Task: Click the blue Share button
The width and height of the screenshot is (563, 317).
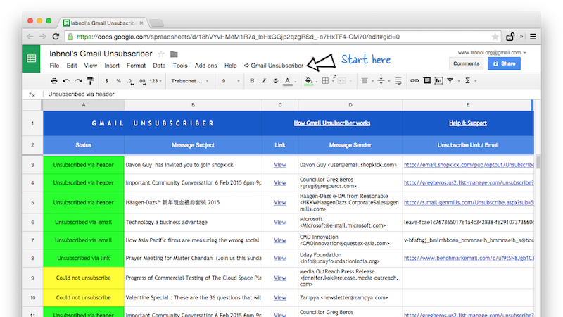Action: [x=504, y=63]
